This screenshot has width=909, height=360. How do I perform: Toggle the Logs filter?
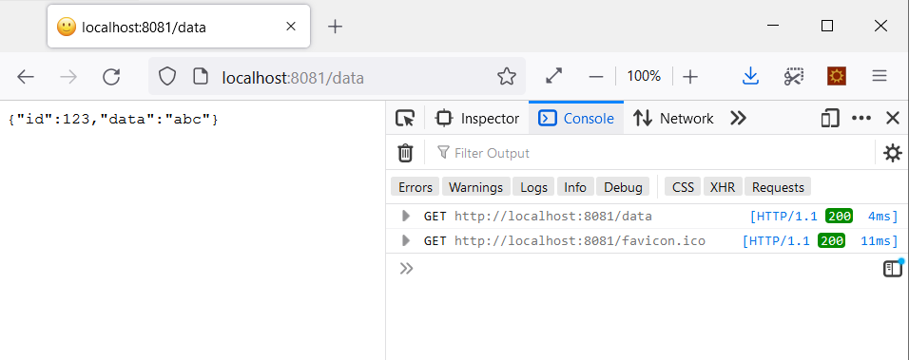point(533,187)
